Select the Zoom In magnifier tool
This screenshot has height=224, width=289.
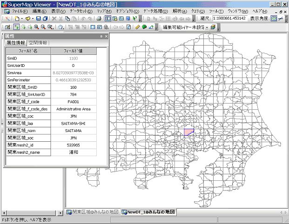pos(36,27)
